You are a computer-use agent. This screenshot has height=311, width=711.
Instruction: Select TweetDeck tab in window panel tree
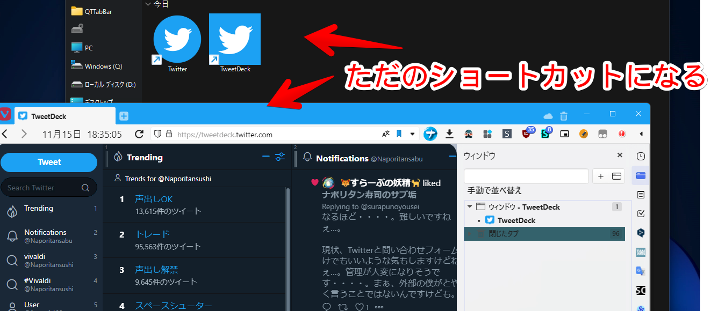(516, 220)
